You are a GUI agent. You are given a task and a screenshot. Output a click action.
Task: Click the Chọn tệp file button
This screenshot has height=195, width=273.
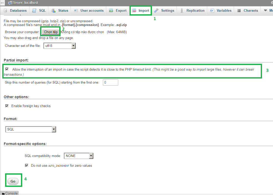[51, 32]
